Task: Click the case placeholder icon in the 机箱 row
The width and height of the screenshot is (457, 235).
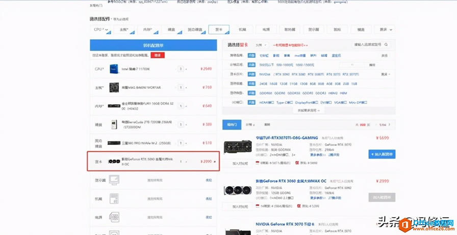Action: [114, 198]
